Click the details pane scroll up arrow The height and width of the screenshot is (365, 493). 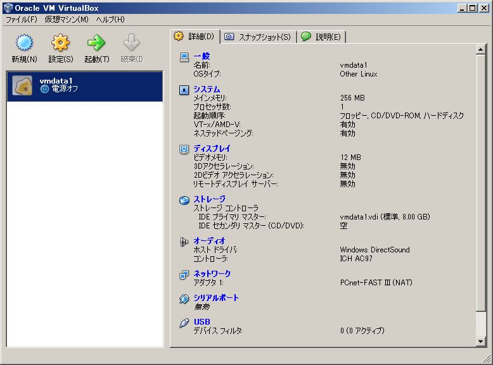[480, 49]
